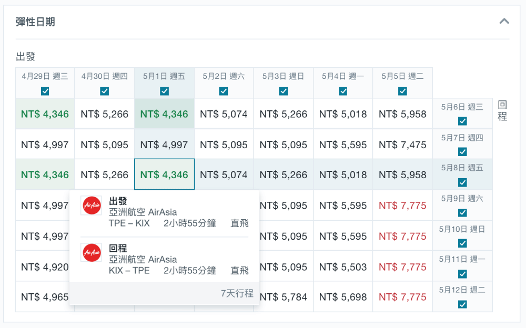This screenshot has width=526, height=328.
Task: Select NT$ 4,997 fare for 4月29日 and 5月7日
Action: pos(45,145)
